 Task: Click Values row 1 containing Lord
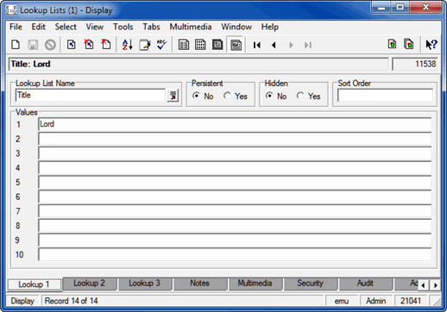tap(235, 124)
